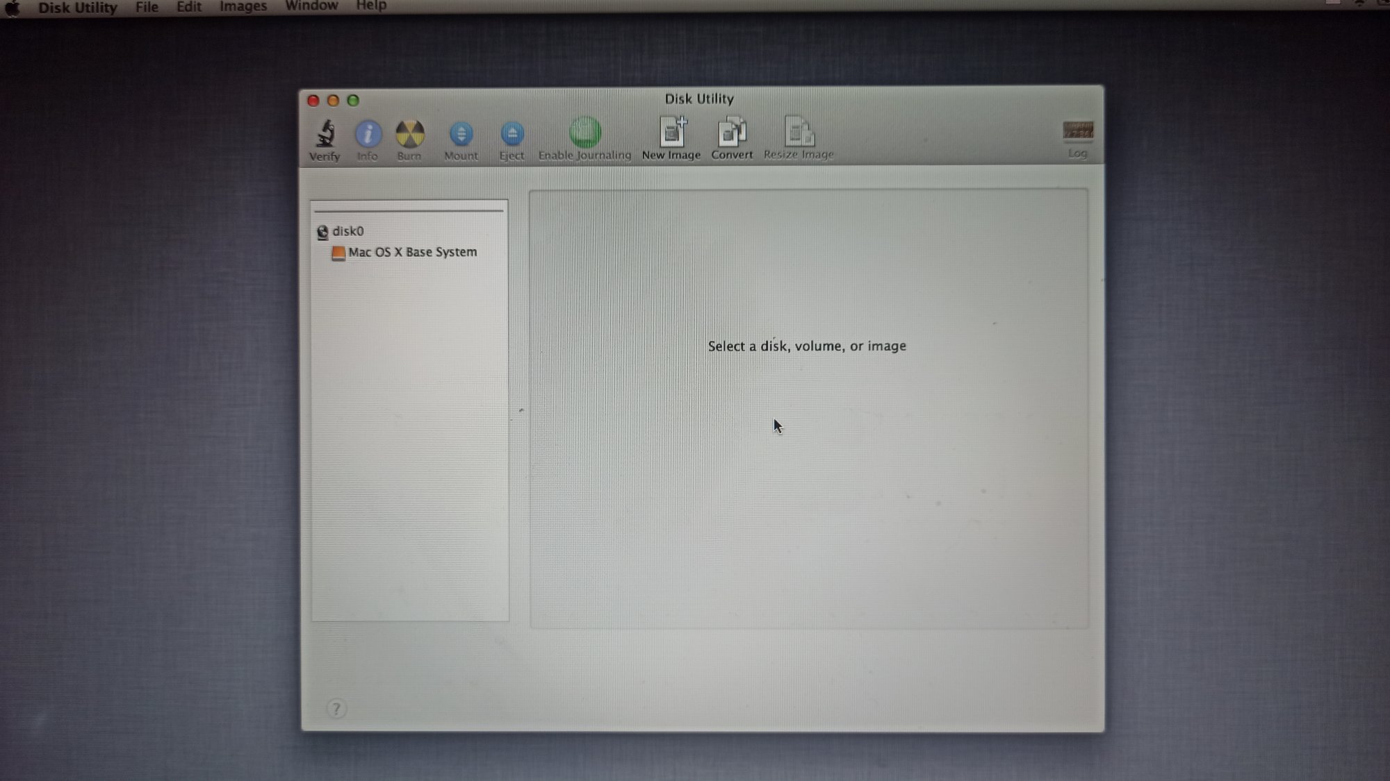Open the File menu

pyautogui.click(x=147, y=7)
